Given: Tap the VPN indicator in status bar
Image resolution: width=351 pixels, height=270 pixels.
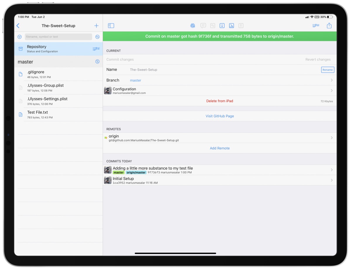Looking at the screenshot, I should coord(317,17).
